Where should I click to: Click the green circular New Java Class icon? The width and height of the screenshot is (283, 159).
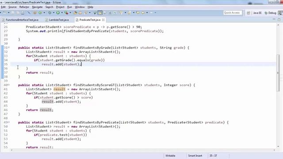[x=40, y=13]
